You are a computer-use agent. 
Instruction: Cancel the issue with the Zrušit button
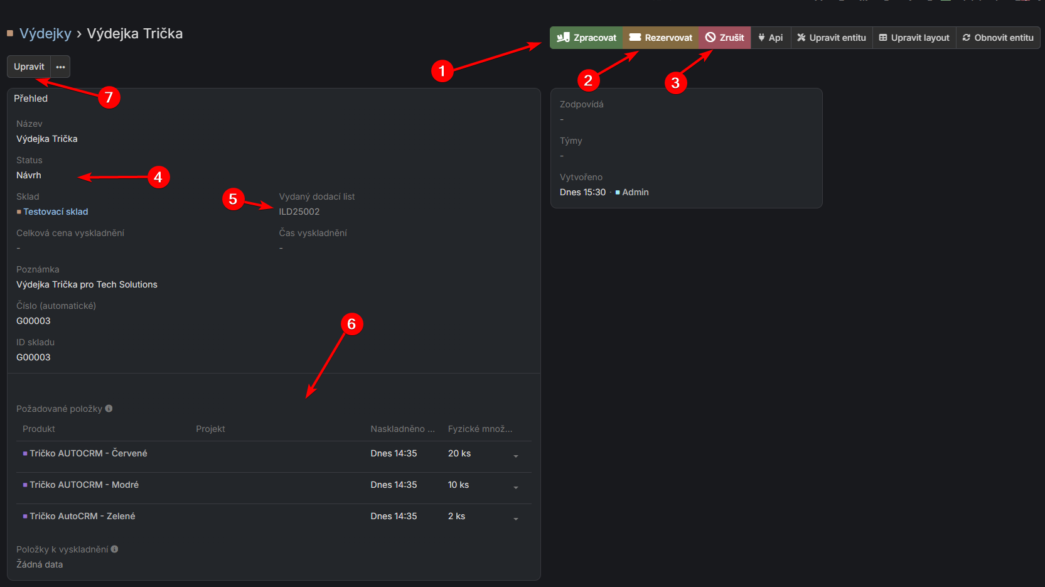pyautogui.click(x=725, y=38)
